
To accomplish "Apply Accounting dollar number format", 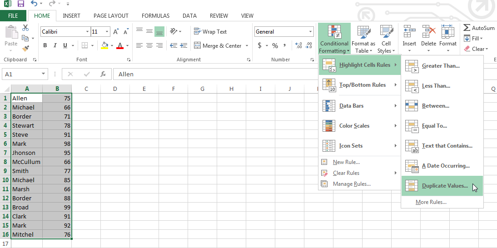I will 259,45.
